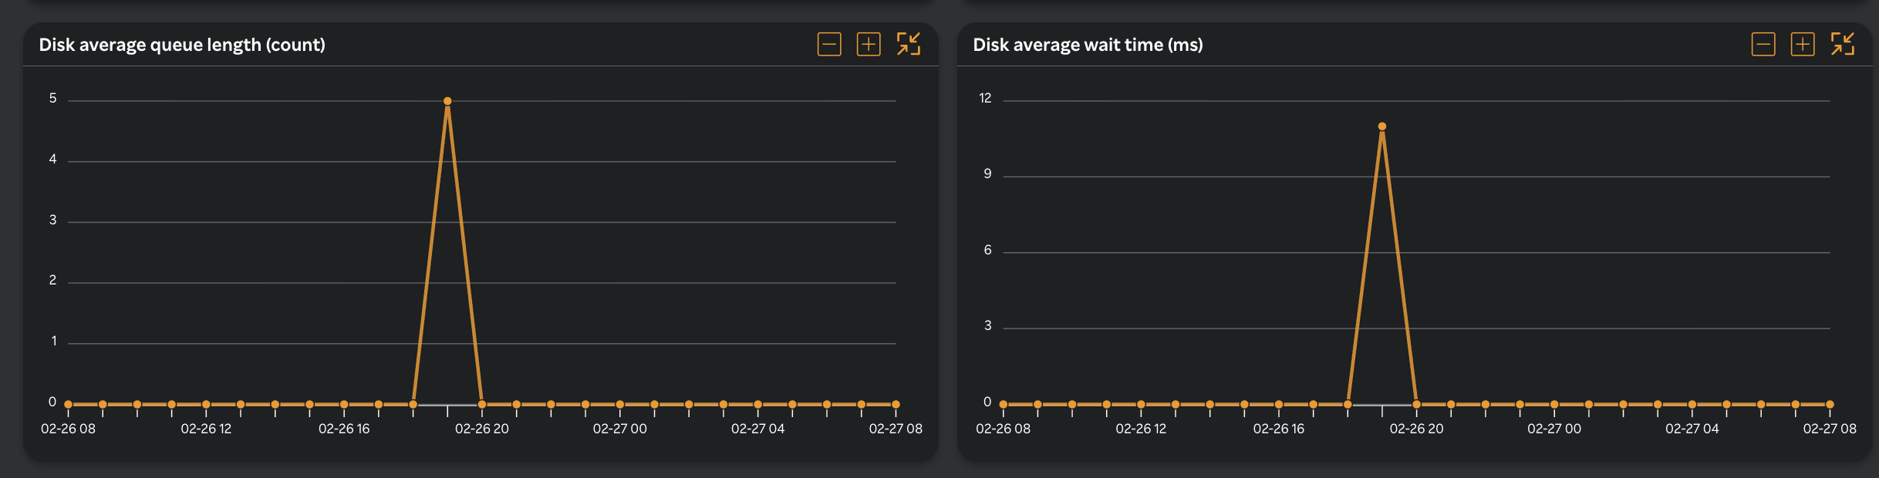Click queue length data point at 02-26 20

pyautogui.click(x=482, y=404)
